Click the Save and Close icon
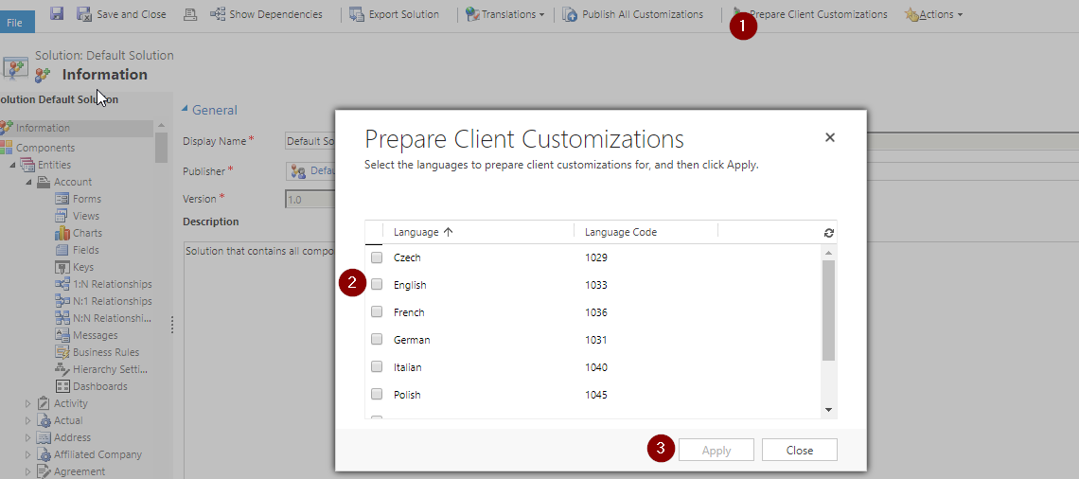 [x=83, y=14]
